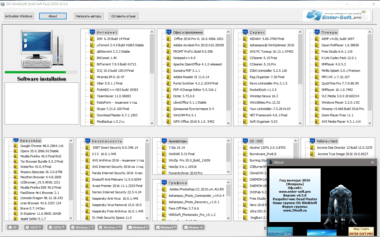Click the monitor icon beside Офис и приложения
380x237 pixels.
pyautogui.click(x=169, y=32)
